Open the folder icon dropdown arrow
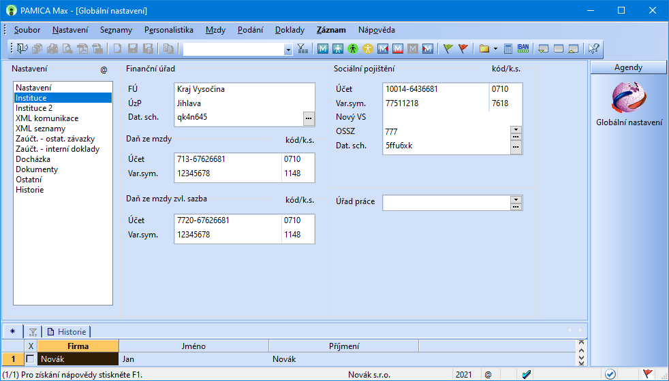 (495, 48)
